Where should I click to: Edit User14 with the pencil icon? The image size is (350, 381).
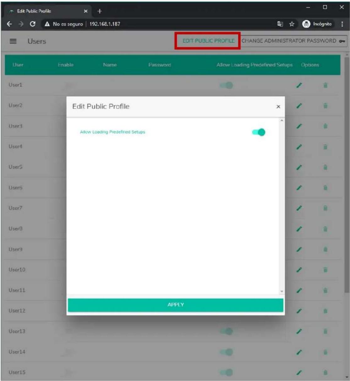coord(299,352)
